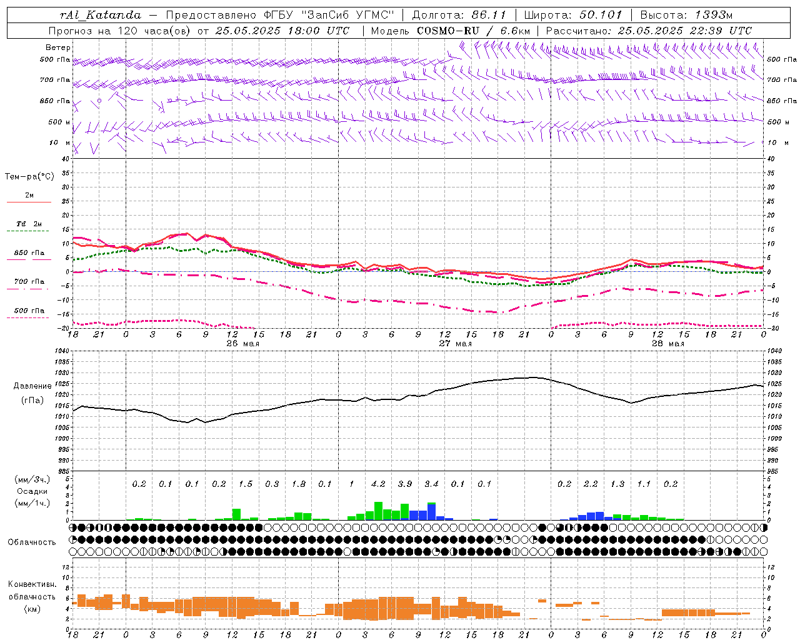Click the Модель COSMO-RU / 6.6км label
This screenshot has height=640, width=800.
(451, 30)
